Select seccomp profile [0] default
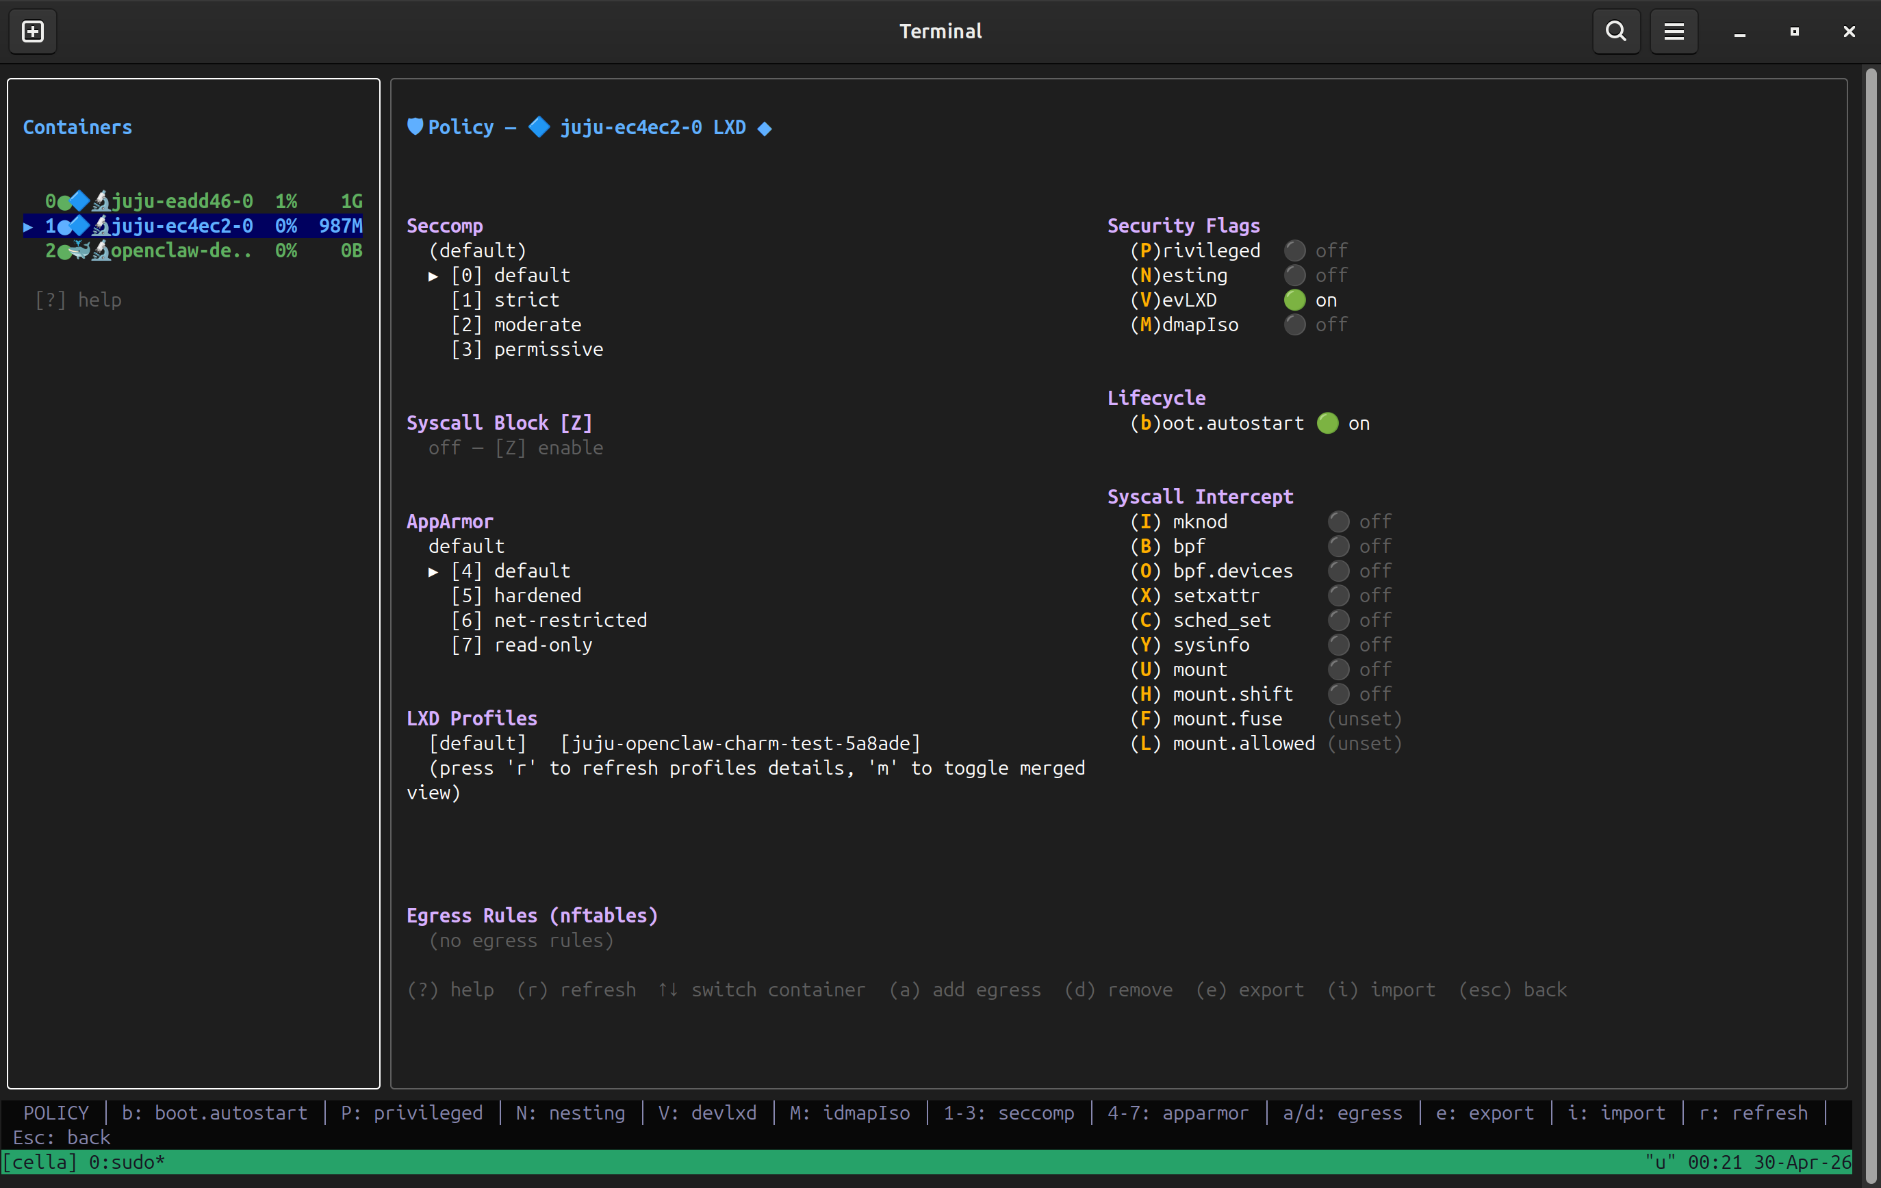This screenshot has height=1188, width=1881. pos(511,276)
